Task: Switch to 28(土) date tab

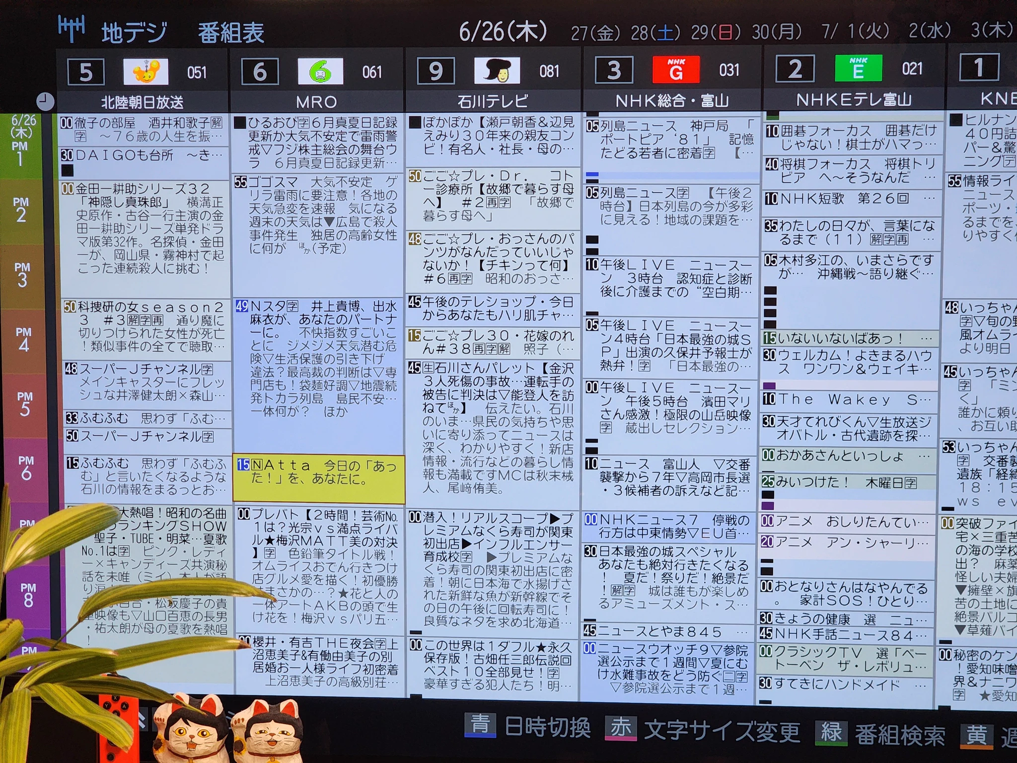Action: coord(655,33)
